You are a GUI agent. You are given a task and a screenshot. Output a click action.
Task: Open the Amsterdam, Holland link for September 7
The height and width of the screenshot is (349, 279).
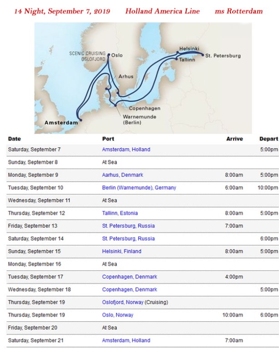pos(126,150)
